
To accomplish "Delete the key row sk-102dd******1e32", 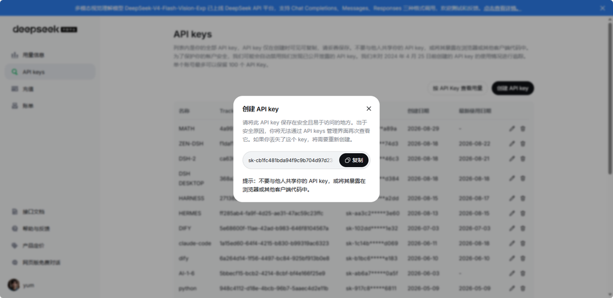I will tap(523, 228).
